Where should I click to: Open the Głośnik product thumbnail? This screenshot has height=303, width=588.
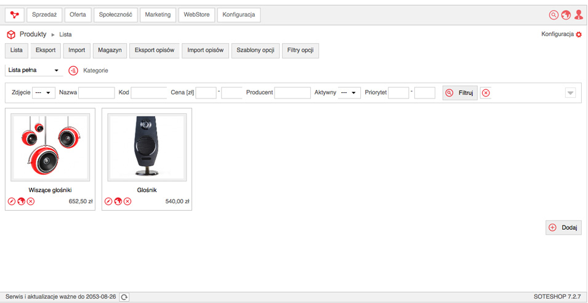(x=147, y=147)
